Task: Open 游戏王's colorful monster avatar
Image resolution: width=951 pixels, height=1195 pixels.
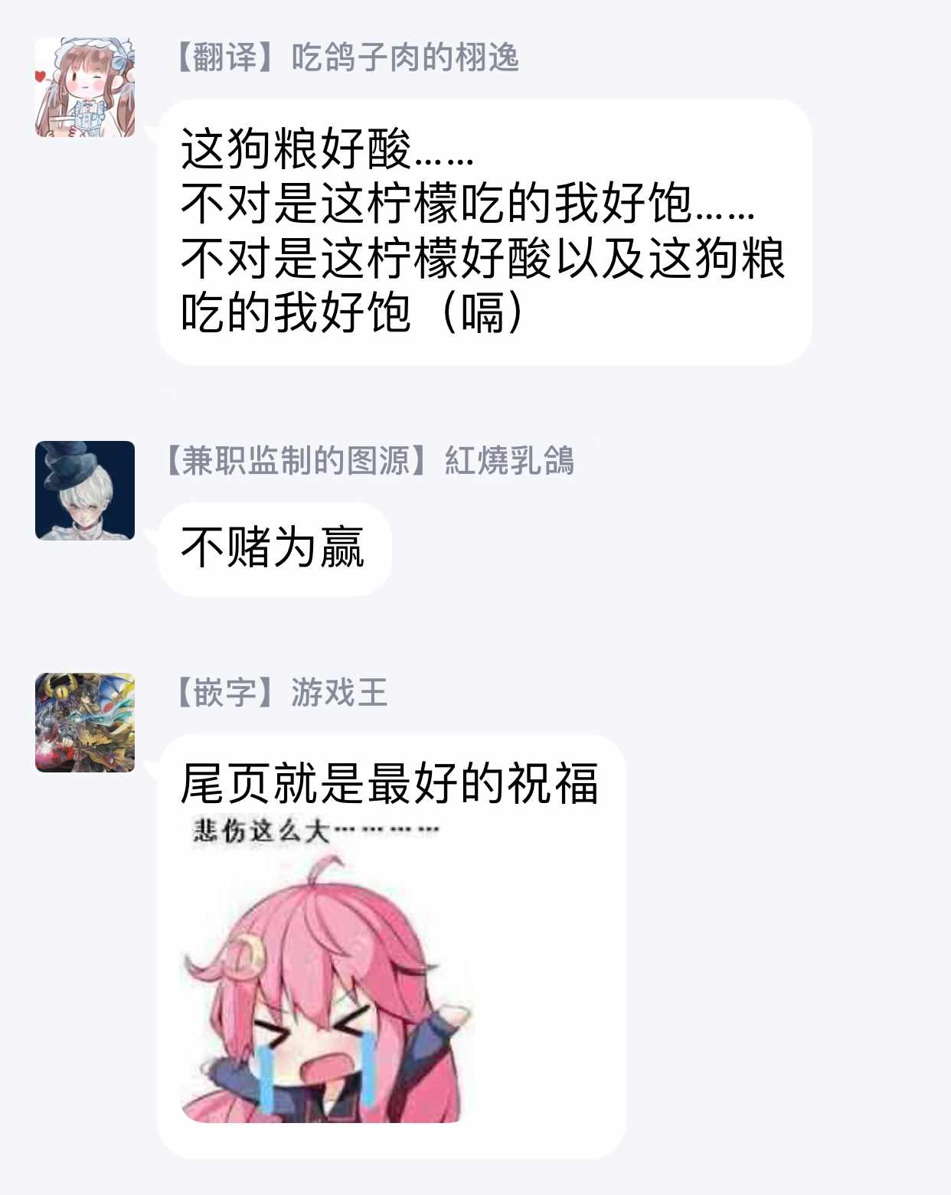Action: tap(85, 723)
